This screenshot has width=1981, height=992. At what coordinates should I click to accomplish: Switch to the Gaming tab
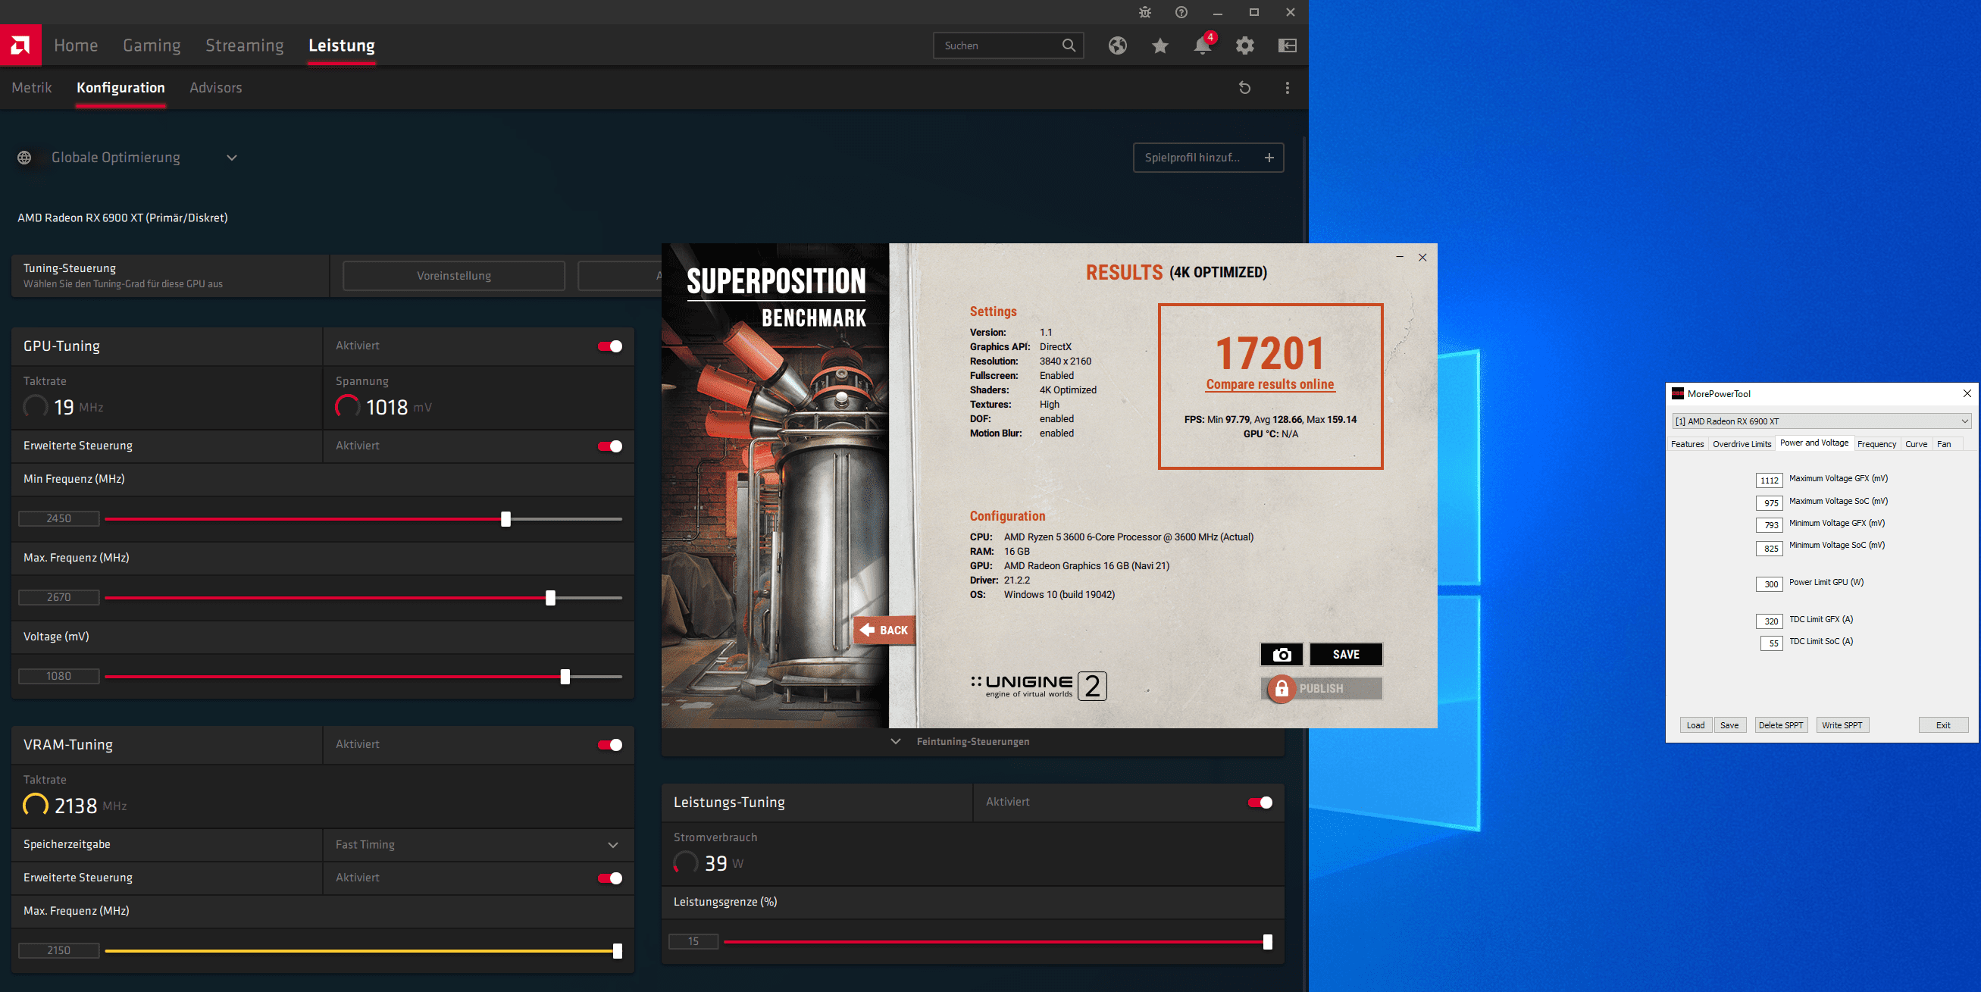pyautogui.click(x=152, y=45)
